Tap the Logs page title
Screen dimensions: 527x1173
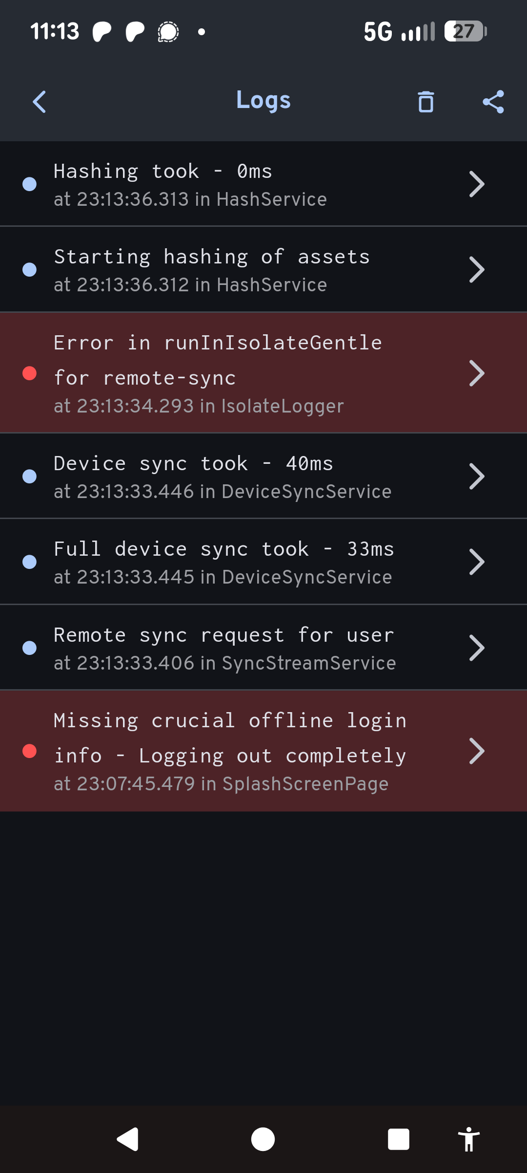pos(263,101)
